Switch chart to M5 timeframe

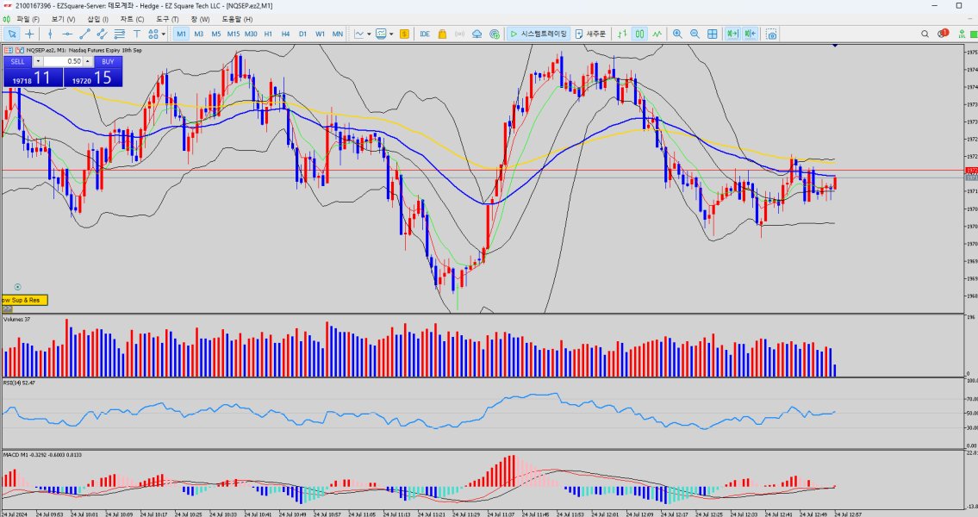tap(215, 34)
